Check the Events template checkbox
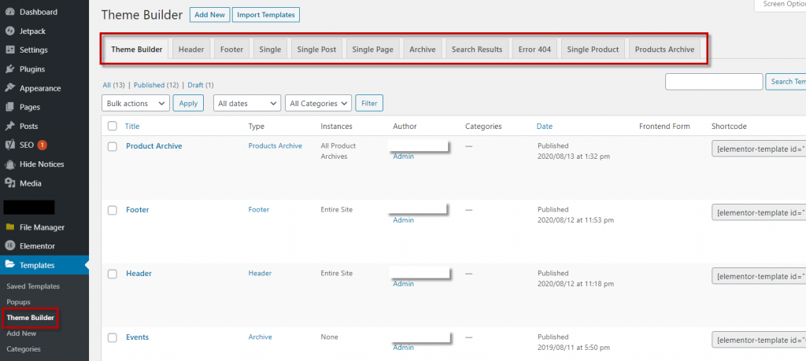The height and width of the screenshot is (361, 806). [112, 337]
